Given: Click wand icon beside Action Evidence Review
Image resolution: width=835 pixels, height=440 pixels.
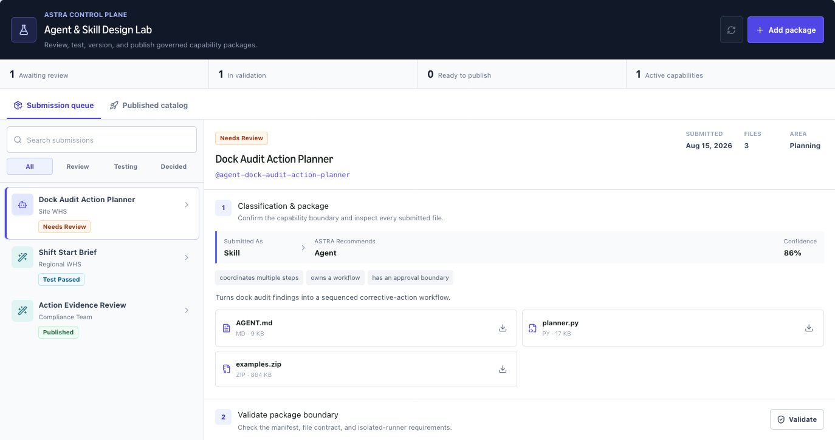Looking at the screenshot, I should [x=22, y=310].
